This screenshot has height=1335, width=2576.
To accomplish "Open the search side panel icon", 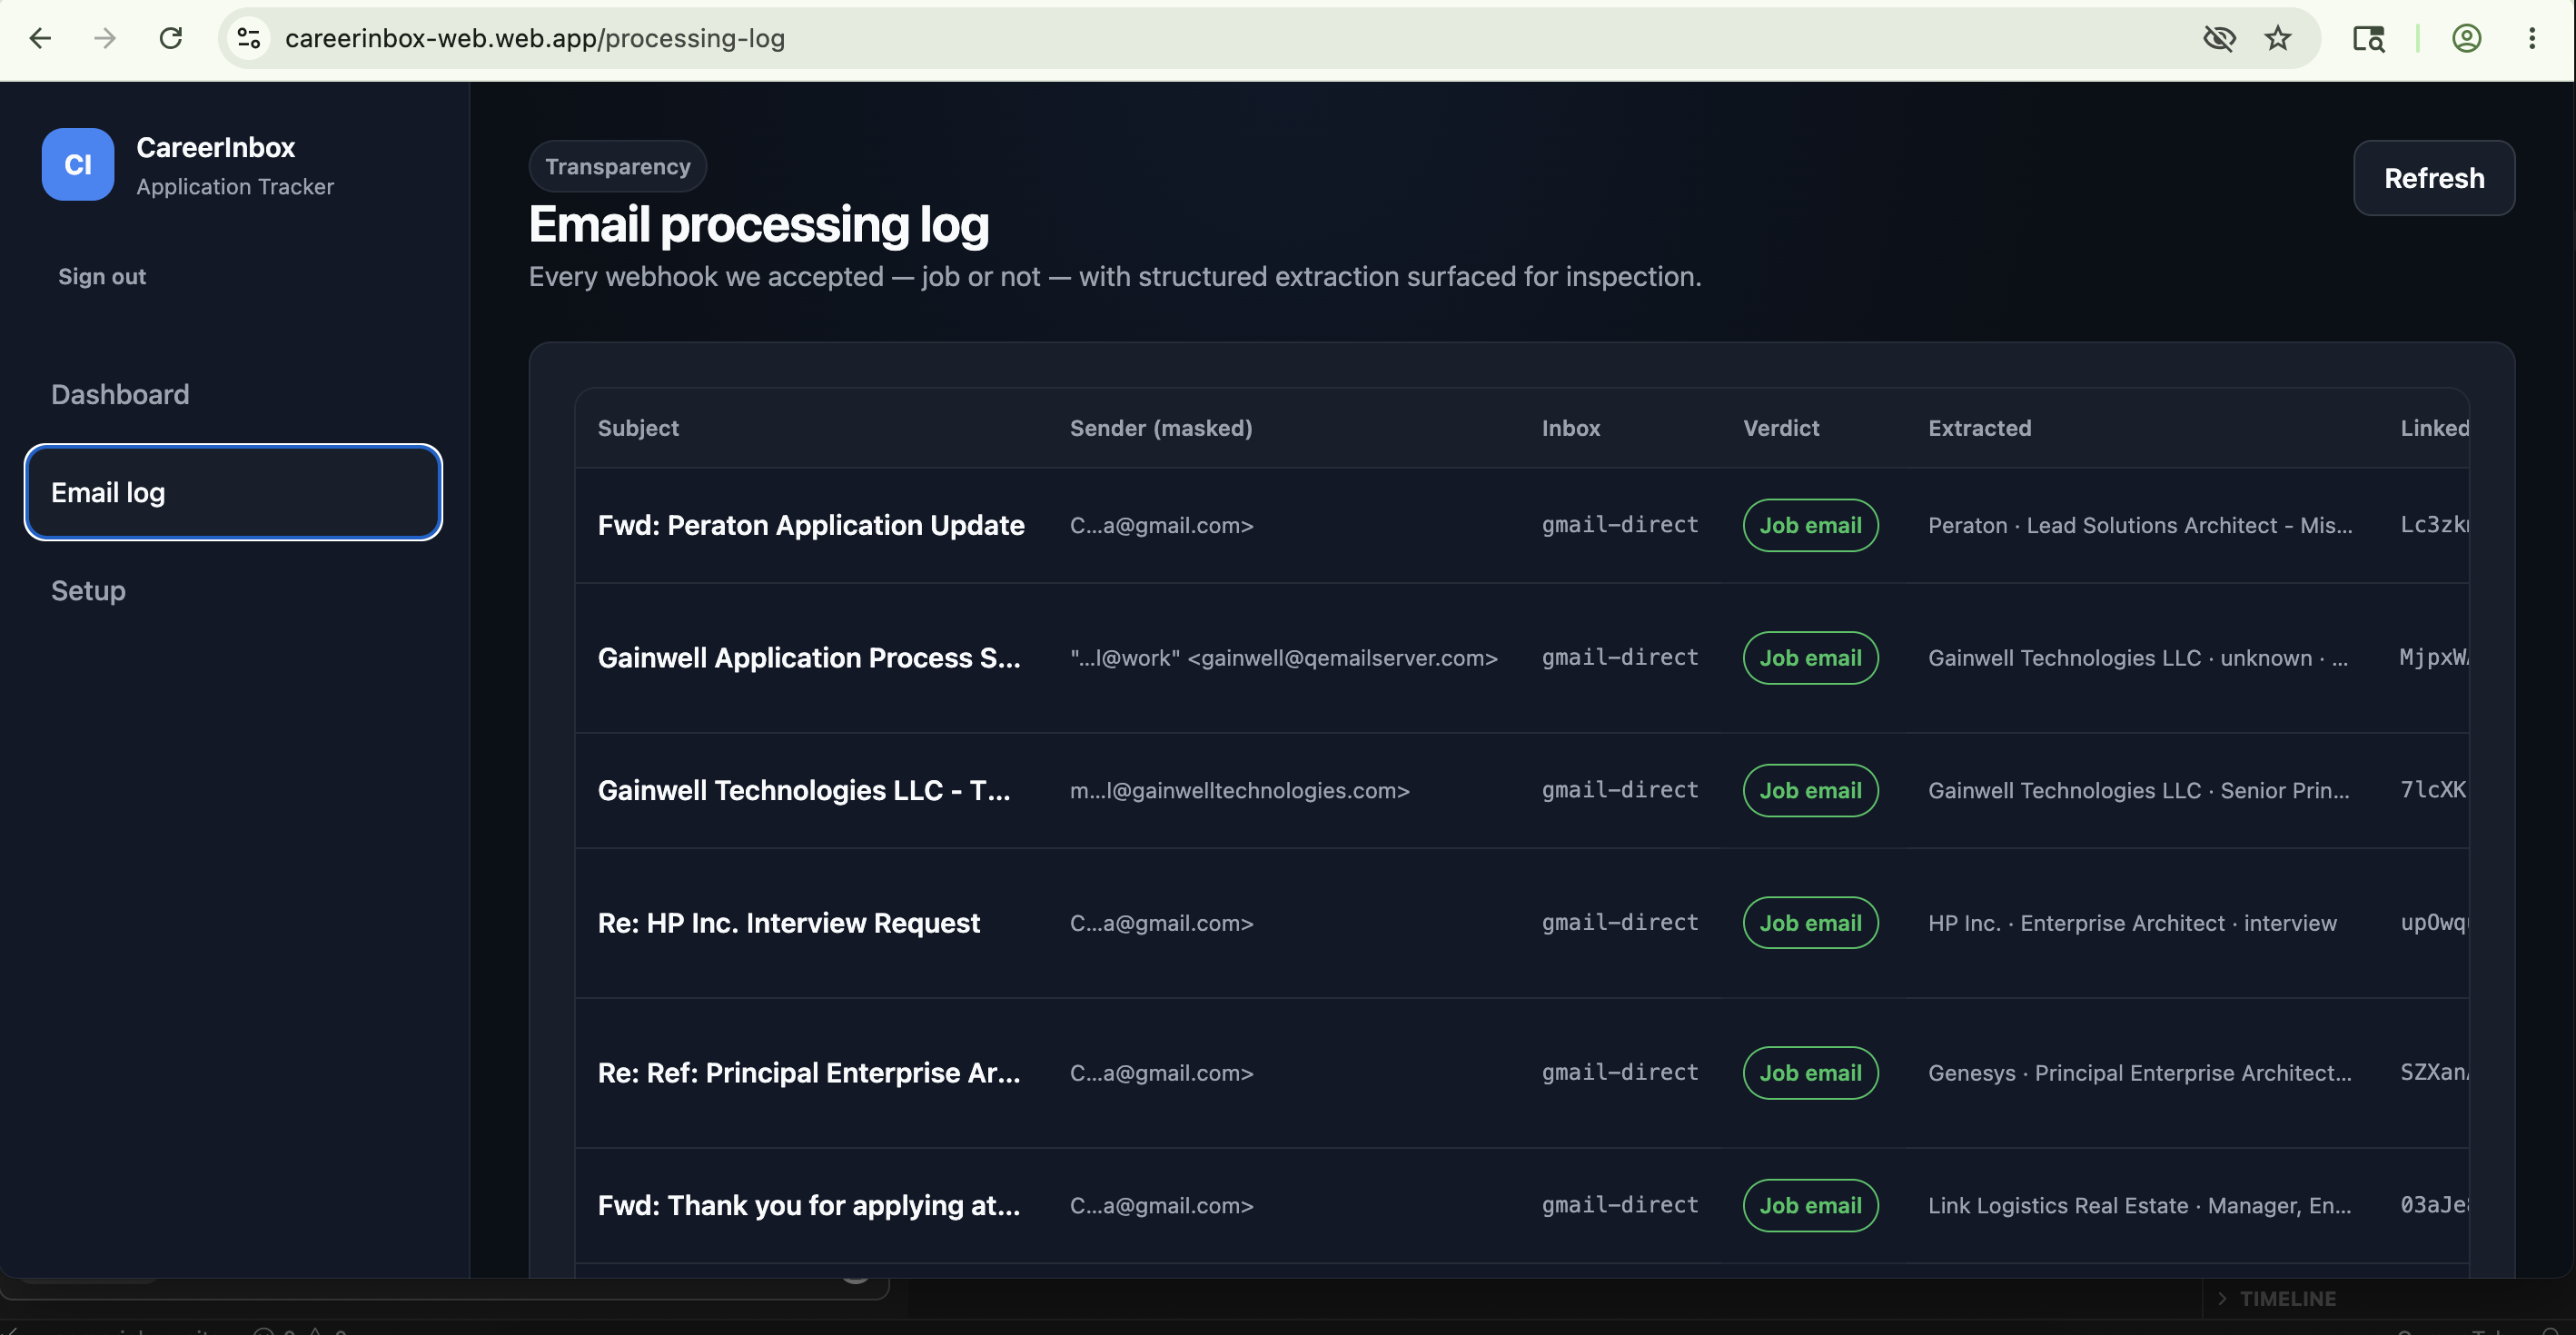I will (x=2368, y=38).
